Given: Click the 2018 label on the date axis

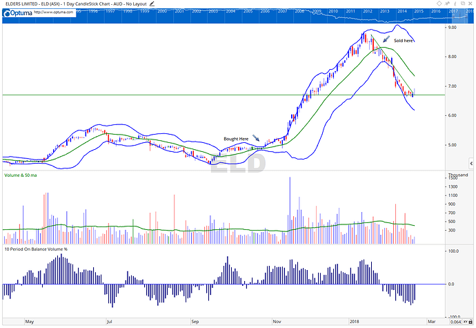Looking at the screenshot, I should (355, 321).
